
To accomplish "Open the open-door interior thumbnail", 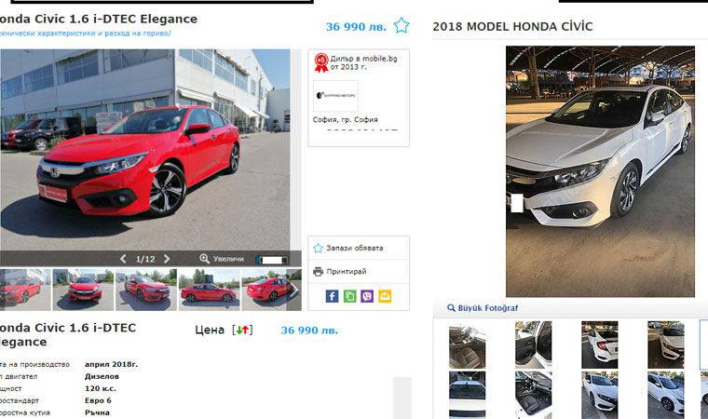I will coord(533,345).
